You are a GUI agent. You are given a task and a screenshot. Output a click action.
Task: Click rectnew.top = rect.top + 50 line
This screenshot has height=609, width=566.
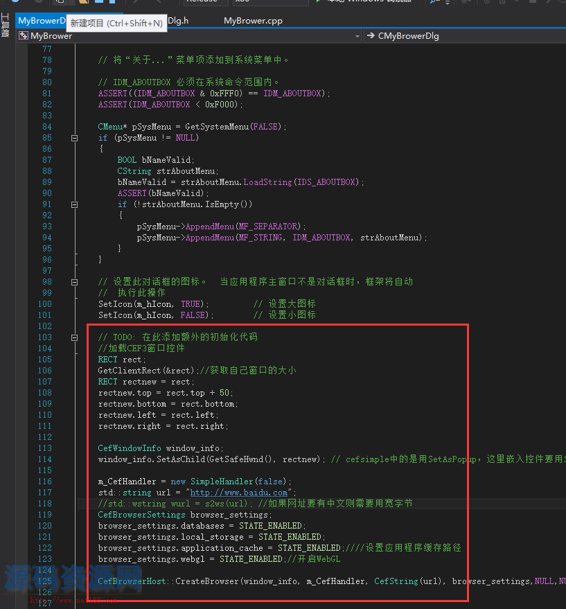click(166, 393)
